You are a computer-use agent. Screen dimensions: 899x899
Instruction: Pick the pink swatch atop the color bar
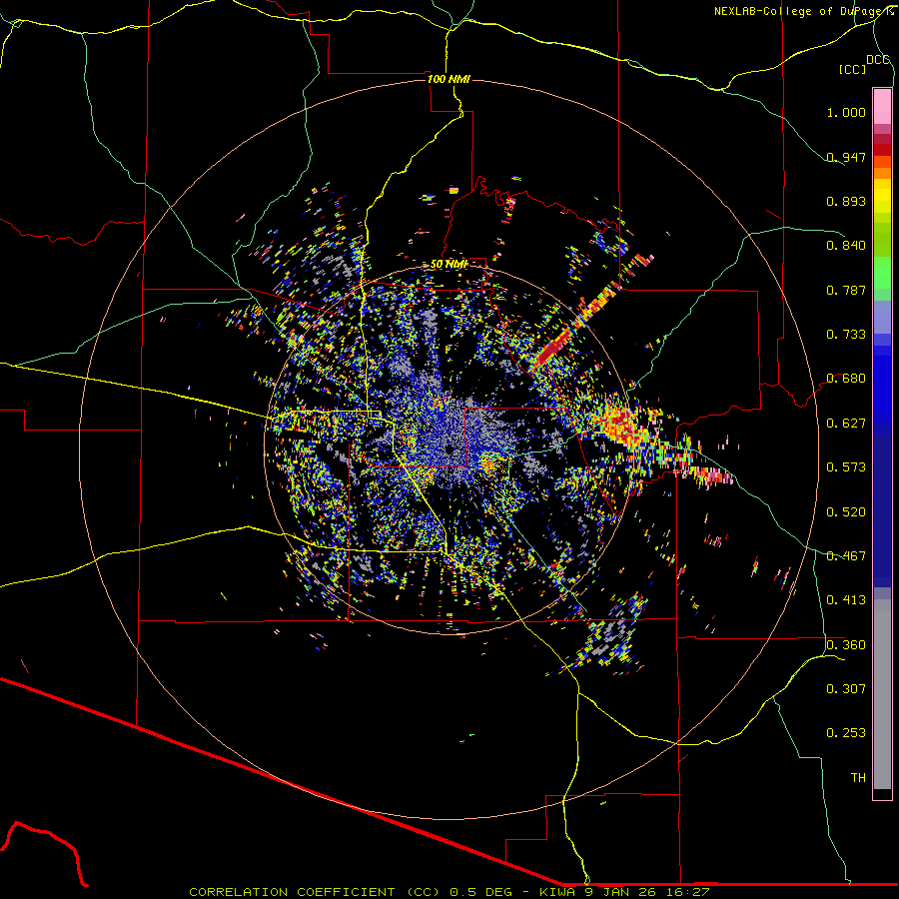tap(882, 106)
